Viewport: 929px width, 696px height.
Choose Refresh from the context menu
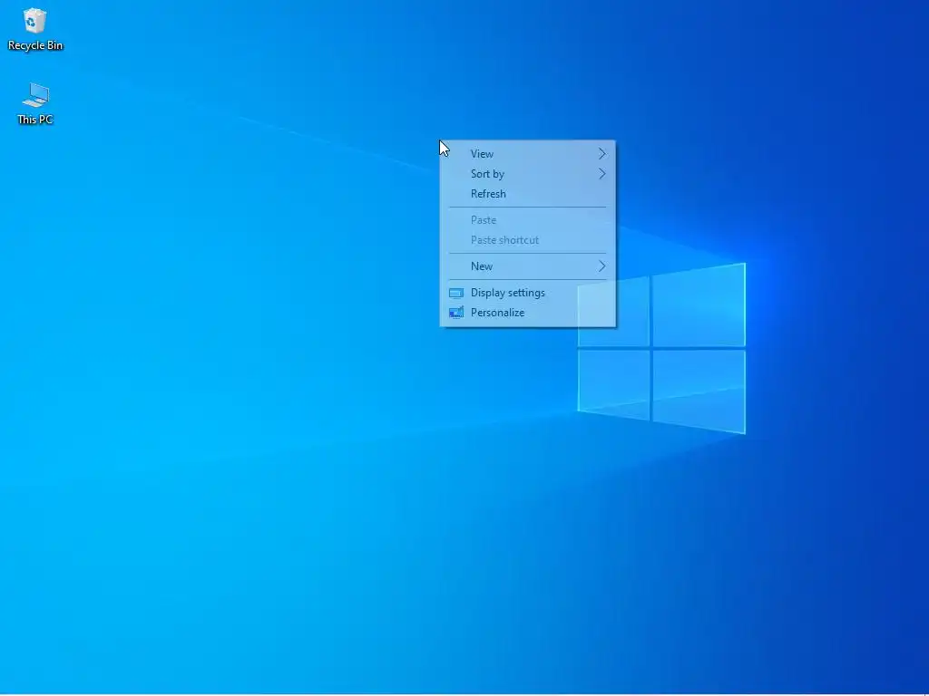pyautogui.click(x=527, y=194)
